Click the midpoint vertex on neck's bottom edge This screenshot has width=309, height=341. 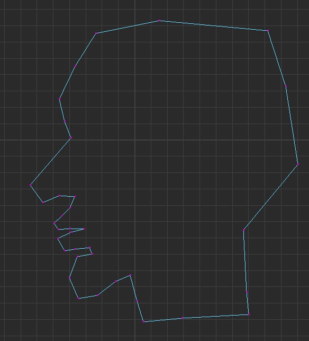[x=182, y=318]
